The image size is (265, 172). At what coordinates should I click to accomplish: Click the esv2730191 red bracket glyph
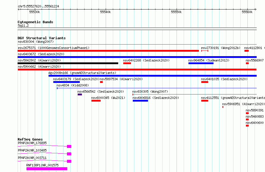[205, 51]
